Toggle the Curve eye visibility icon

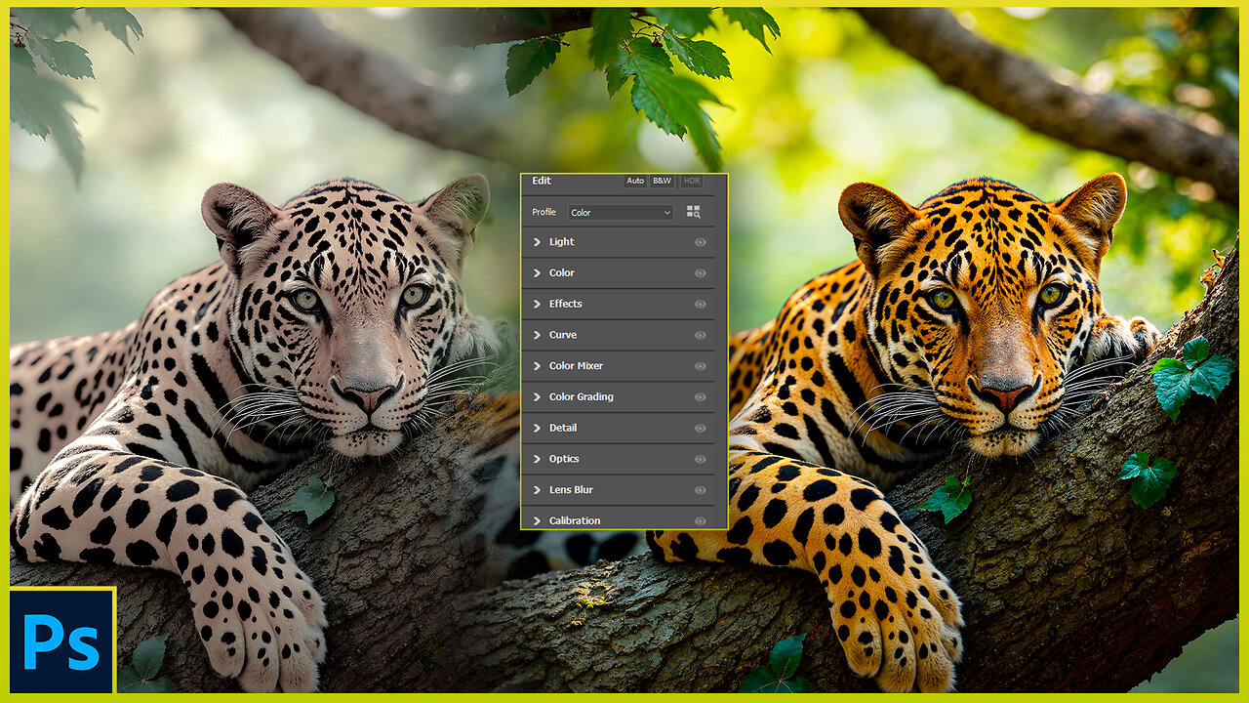[x=700, y=335]
